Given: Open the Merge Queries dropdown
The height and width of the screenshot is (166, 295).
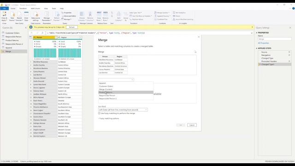Looking at the screenshot, I should [162, 12].
